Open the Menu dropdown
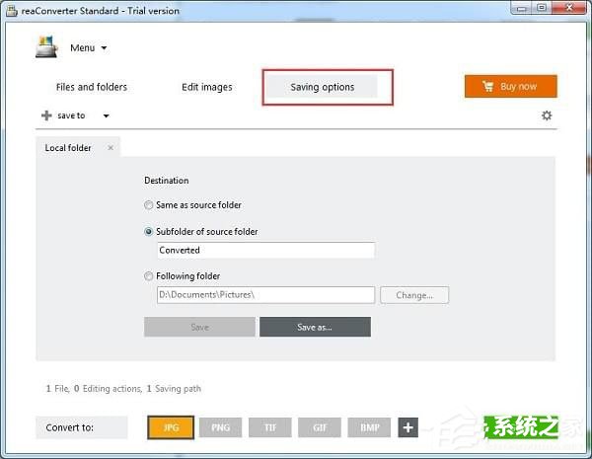 89,48
